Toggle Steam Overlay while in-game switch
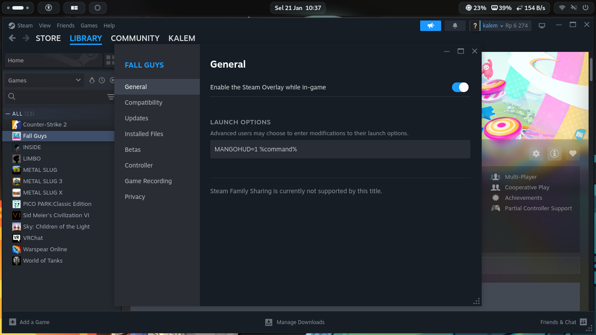The height and width of the screenshot is (335, 596). 460,87
